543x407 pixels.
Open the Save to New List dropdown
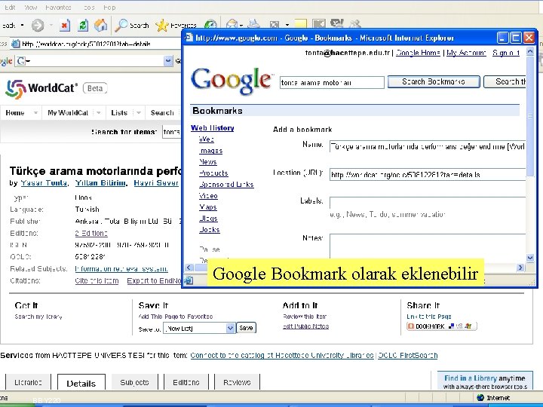tap(230, 328)
